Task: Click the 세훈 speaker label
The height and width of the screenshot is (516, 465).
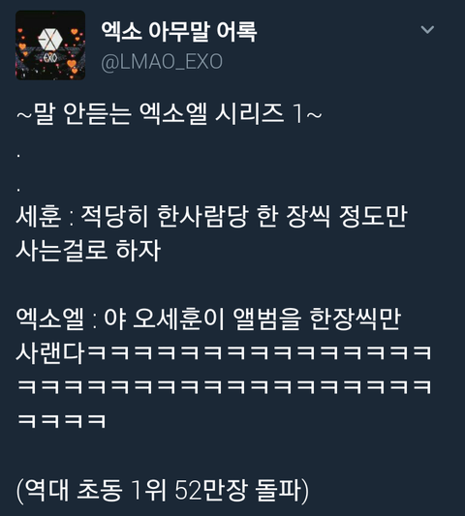Action: click(39, 216)
